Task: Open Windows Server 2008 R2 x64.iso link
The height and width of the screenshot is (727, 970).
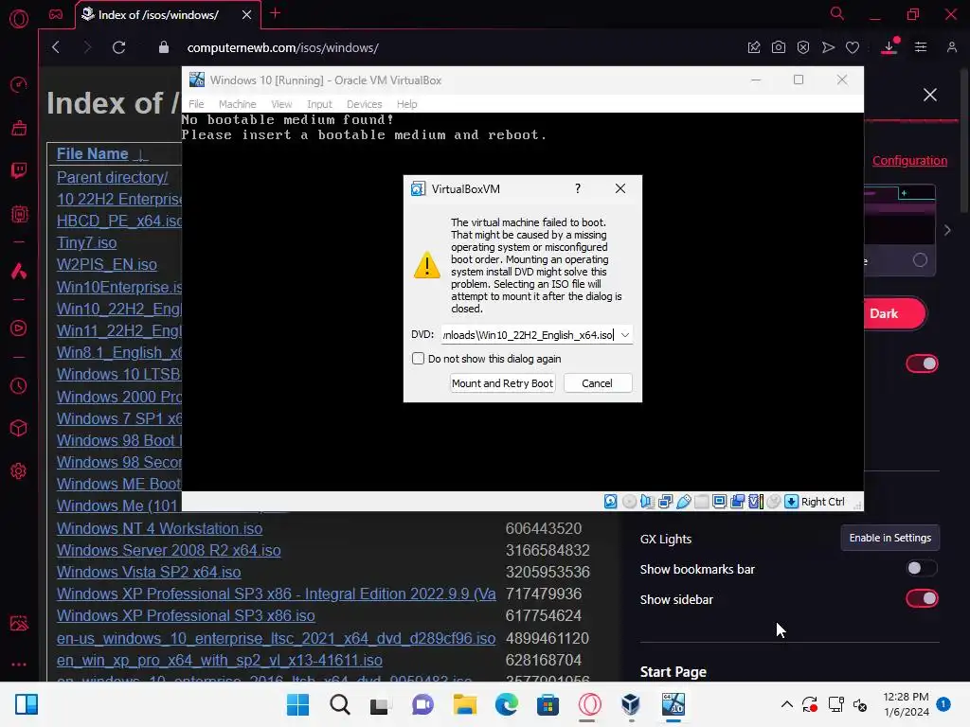Action: click(169, 550)
